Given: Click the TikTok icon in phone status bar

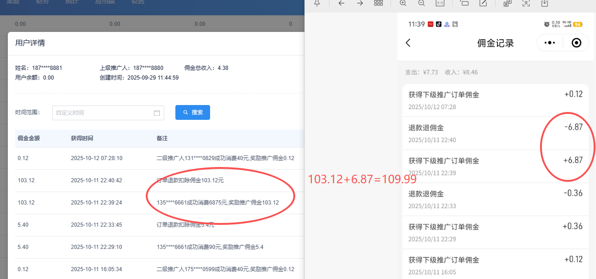Looking at the screenshot, I should [x=438, y=24].
